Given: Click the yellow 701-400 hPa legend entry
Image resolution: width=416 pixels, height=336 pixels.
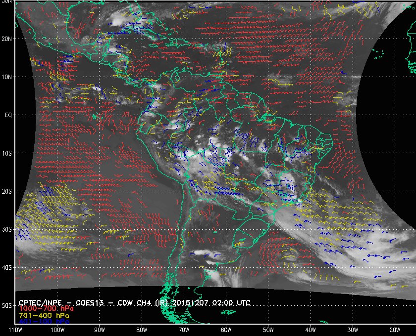Looking at the screenshot, I should coord(44,316).
